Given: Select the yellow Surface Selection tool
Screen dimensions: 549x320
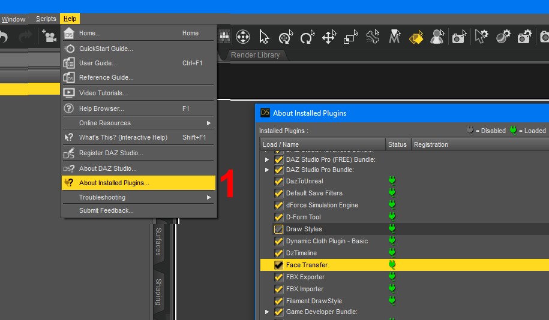Looking at the screenshot, I should 416,37.
